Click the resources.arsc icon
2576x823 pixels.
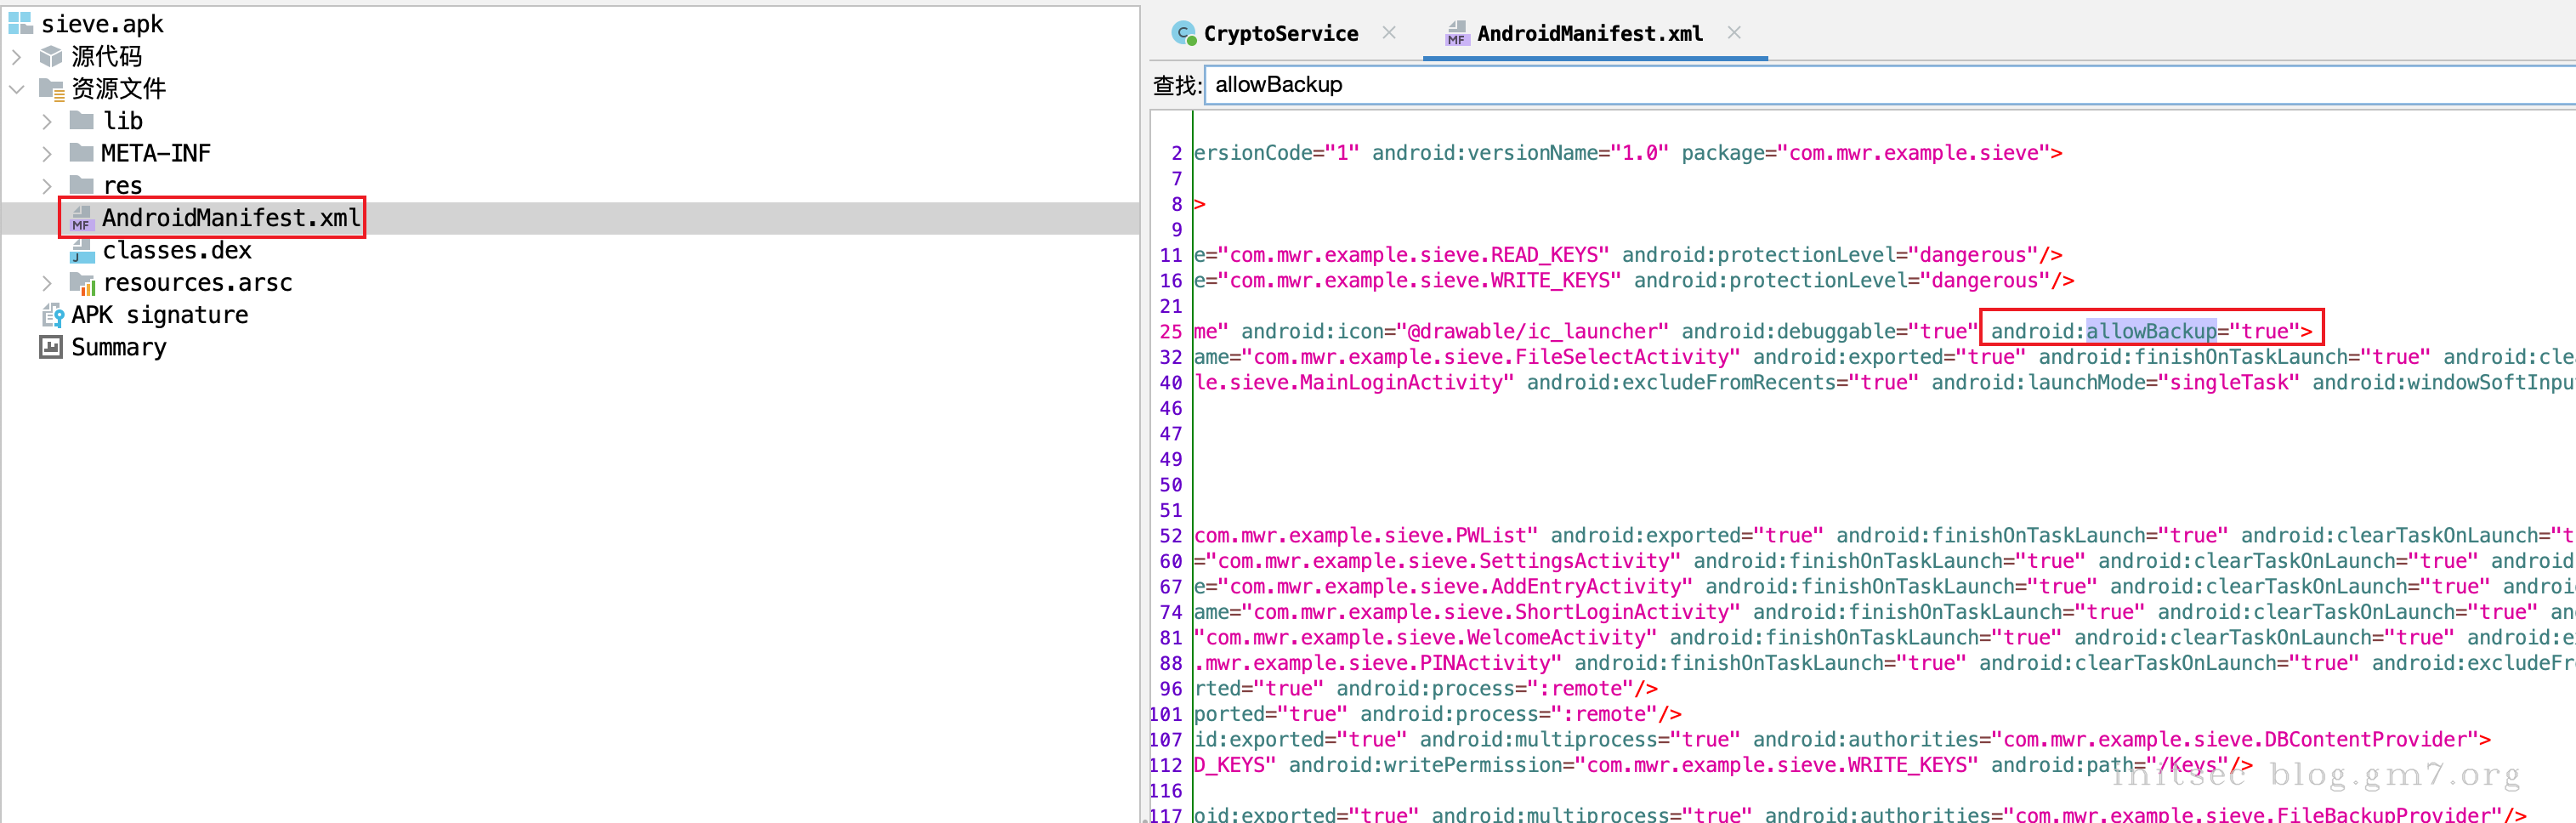point(82,284)
